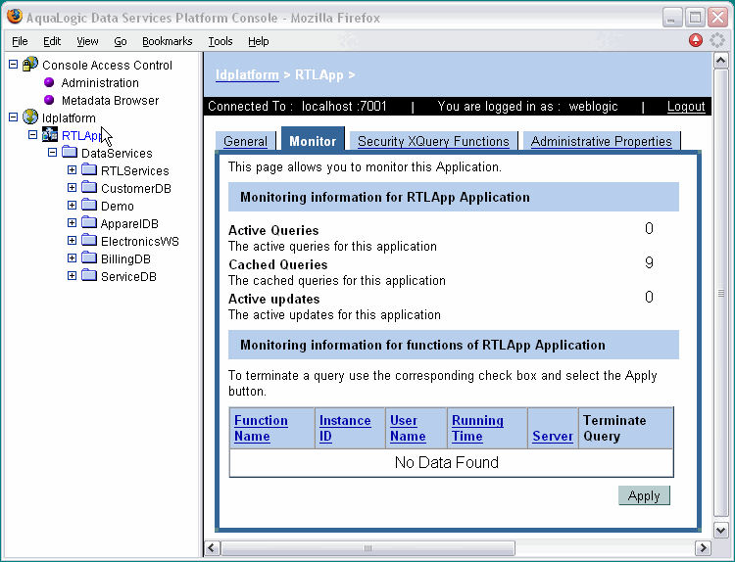Click the vertical scrollbar up arrow

point(720,61)
